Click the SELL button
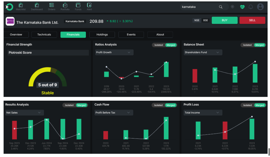Viewport: 270px width, 157px height. click(x=252, y=20)
